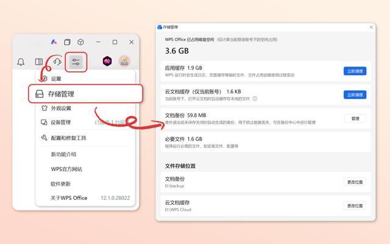The width and height of the screenshot is (390, 244).
Task: Click the wrench icon beside 配置和修复工具
Action: tap(44, 137)
